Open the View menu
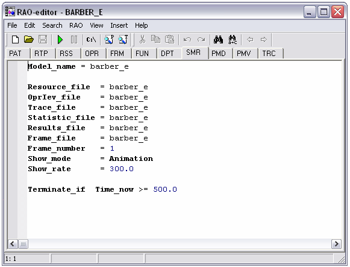This screenshot has height=267, width=350. click(96, 25)
